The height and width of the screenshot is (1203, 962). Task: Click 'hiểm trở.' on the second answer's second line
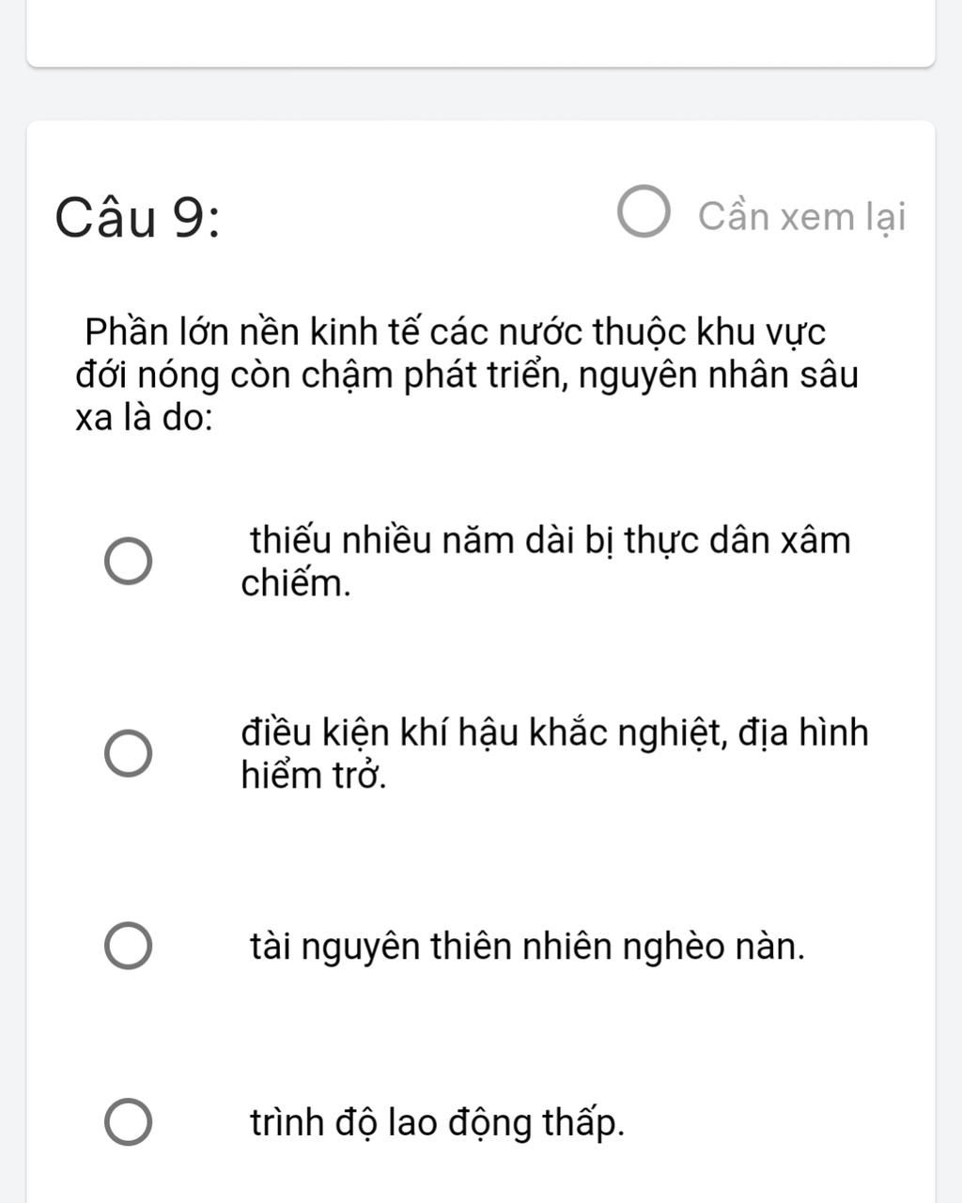pos(314,776)
